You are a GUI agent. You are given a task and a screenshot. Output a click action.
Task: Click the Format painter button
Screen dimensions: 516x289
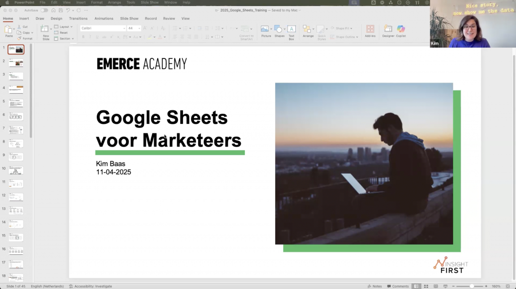pyautogui.click(x=25, y=38)
